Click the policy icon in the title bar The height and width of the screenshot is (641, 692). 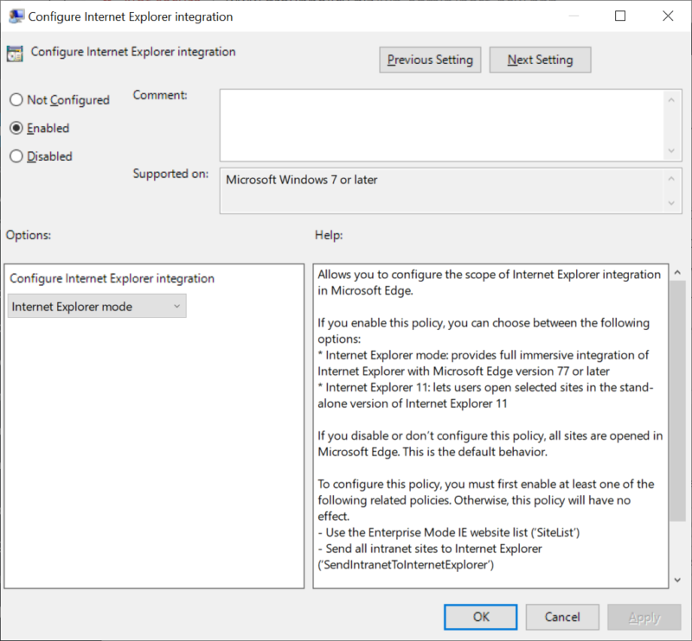click(x=16, y=16)
